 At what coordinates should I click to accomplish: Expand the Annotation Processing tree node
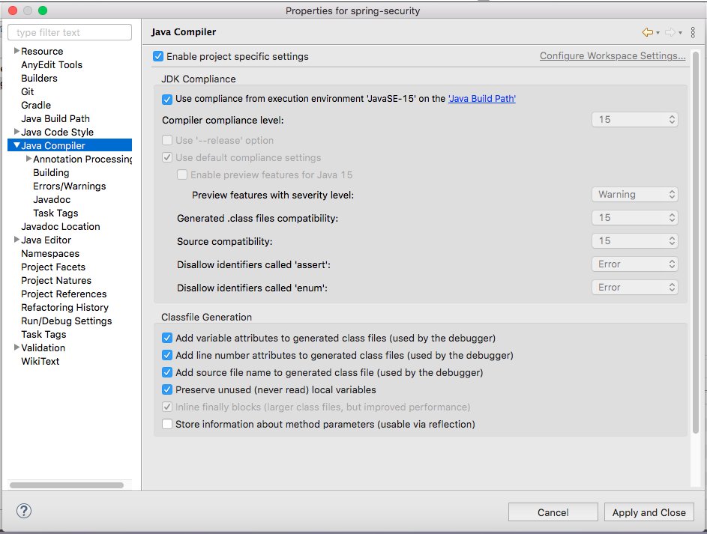coord(28,159)
